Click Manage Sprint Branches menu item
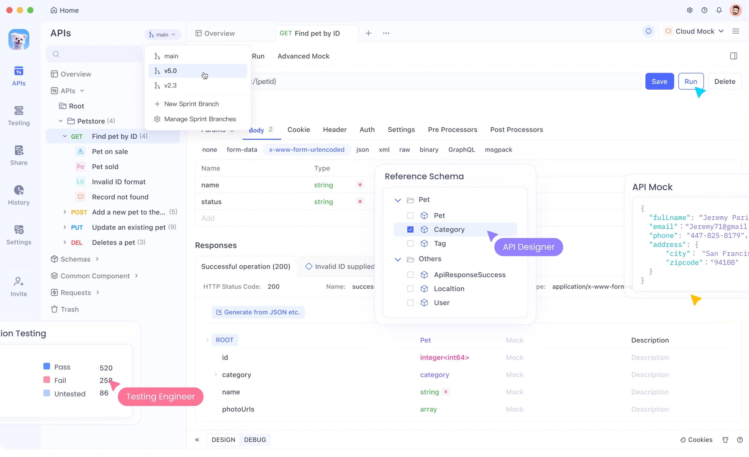Screen dimensions: 749x457 (200, 119)
